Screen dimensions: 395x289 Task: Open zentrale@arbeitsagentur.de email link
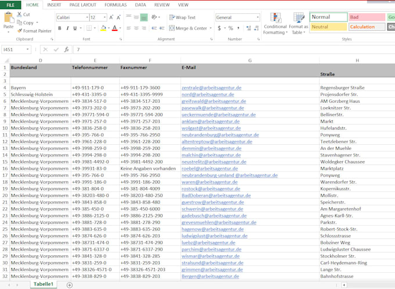point(211,87)
